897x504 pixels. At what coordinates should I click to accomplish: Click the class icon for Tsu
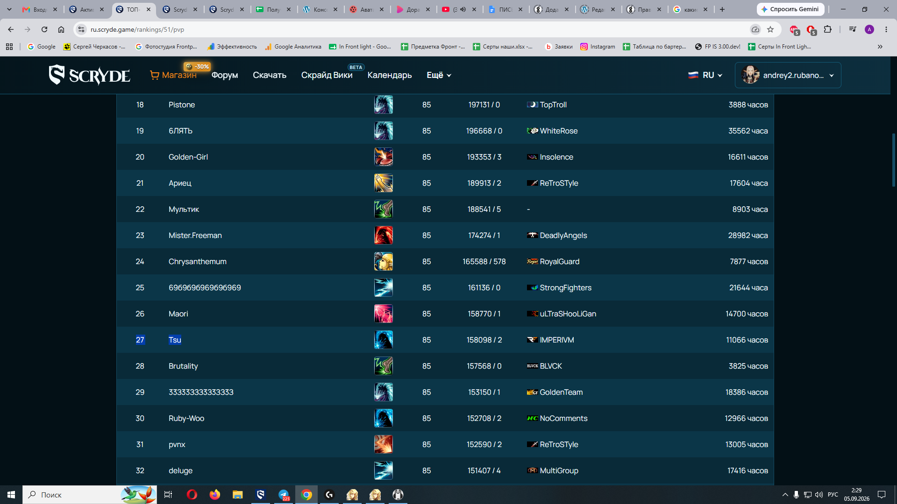click(x=384, y=340)
